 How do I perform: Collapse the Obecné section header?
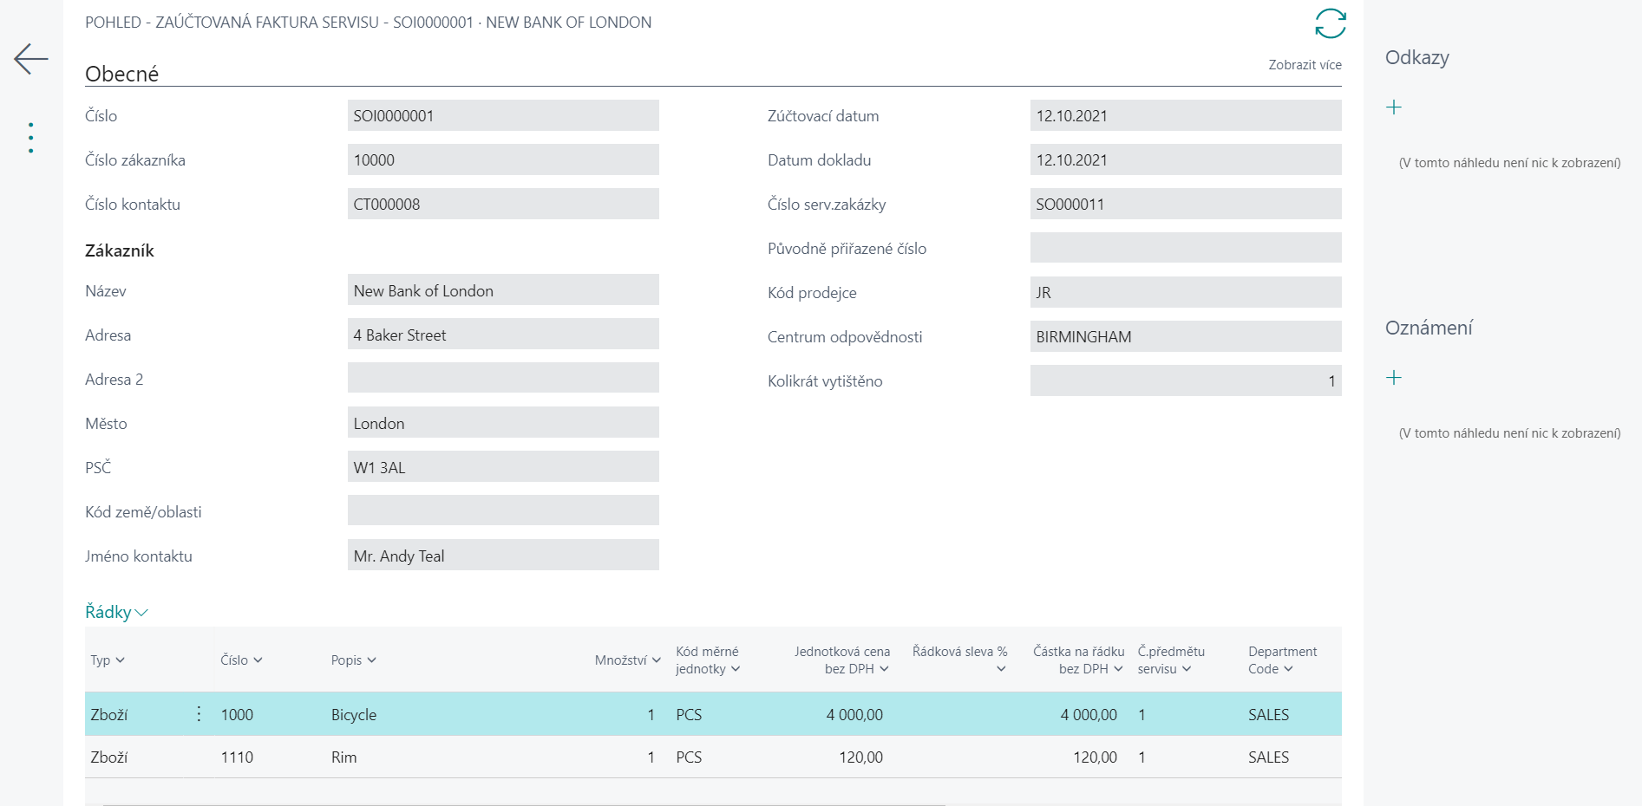[121, 74]
